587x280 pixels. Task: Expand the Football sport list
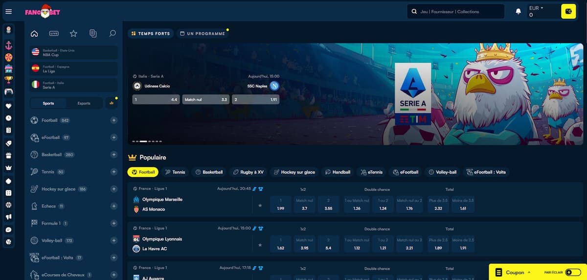coord(113,120)
